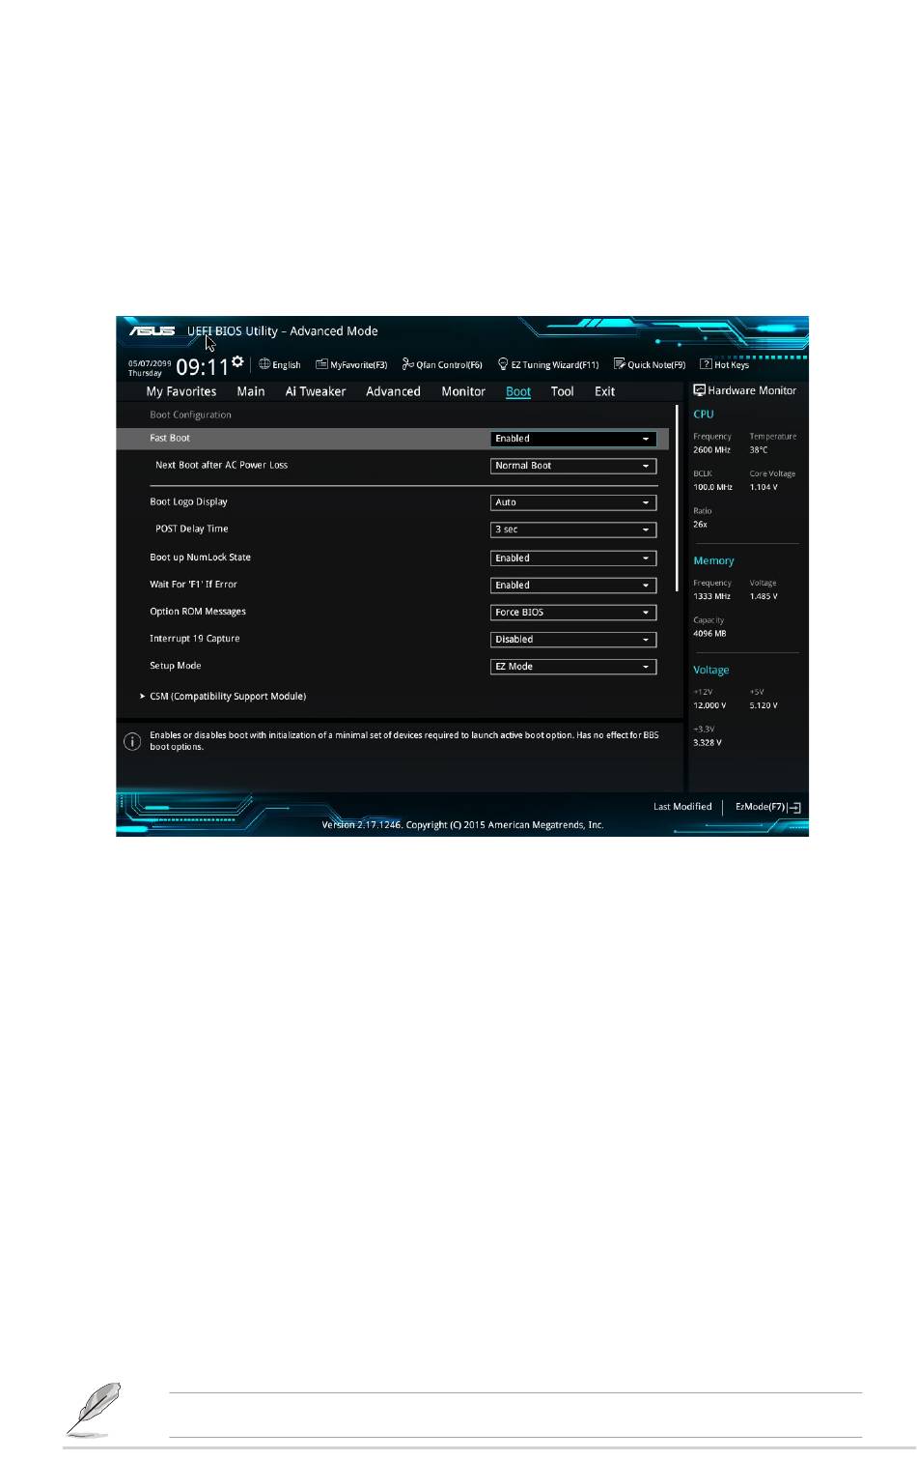Open Quick Note(F9)
Image resolution: width=917 pixels, height=1460 pixels.
[650, 365]
